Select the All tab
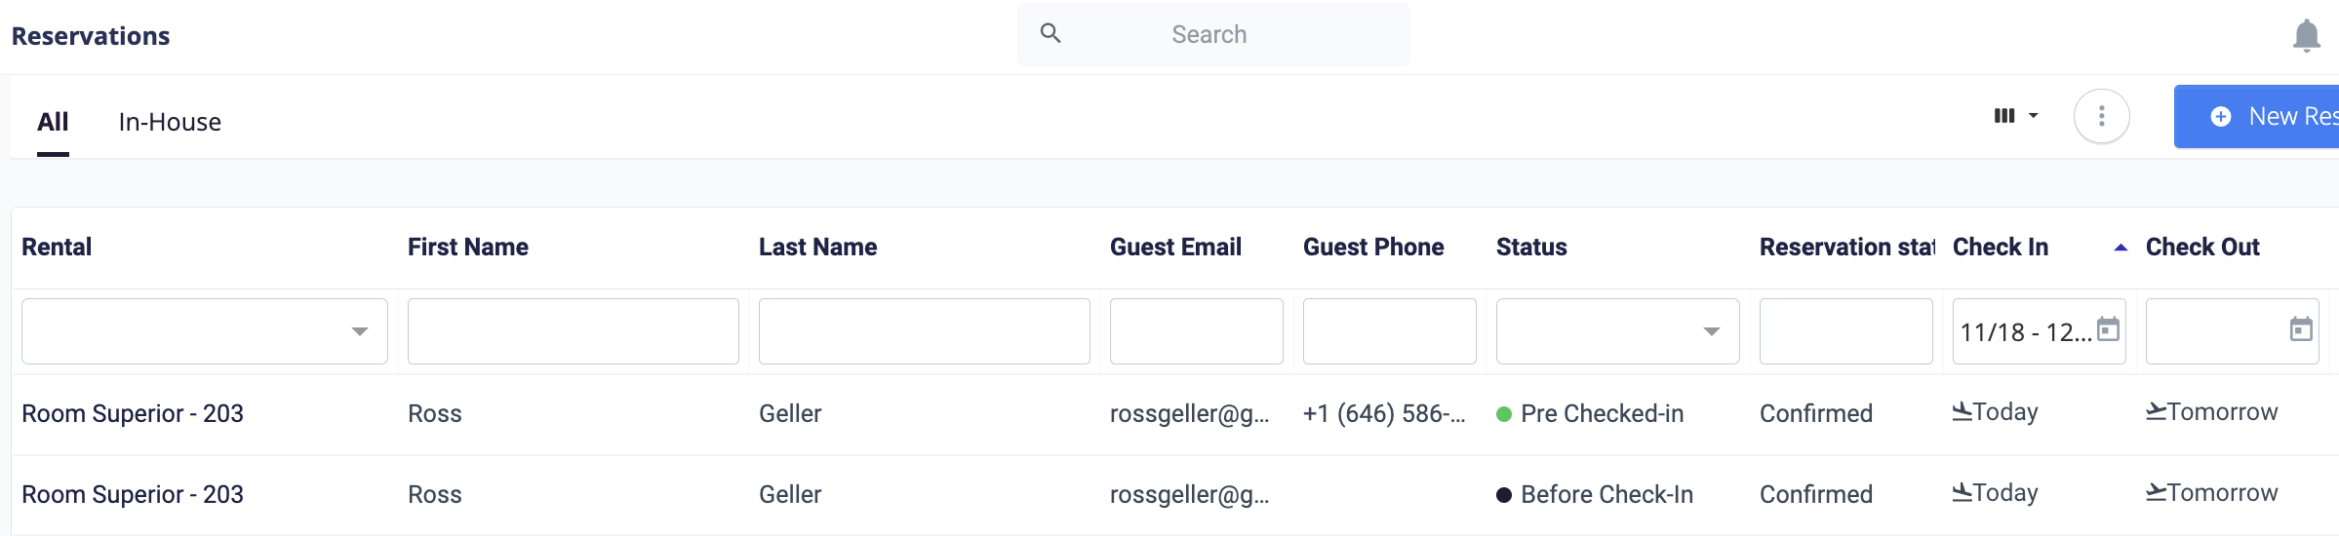 53,122
